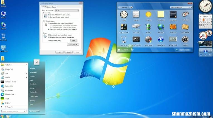
Task: Open Control Panel in Start menu
Action: point(34,96)
